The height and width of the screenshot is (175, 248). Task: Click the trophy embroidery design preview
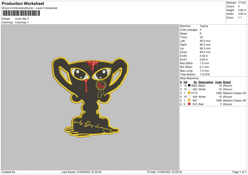(x=90, y=97)
